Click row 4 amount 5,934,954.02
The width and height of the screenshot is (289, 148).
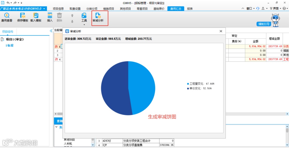tap(256, 59)
